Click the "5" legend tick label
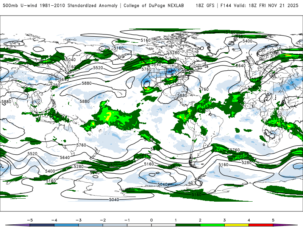 tap(273, 220)
